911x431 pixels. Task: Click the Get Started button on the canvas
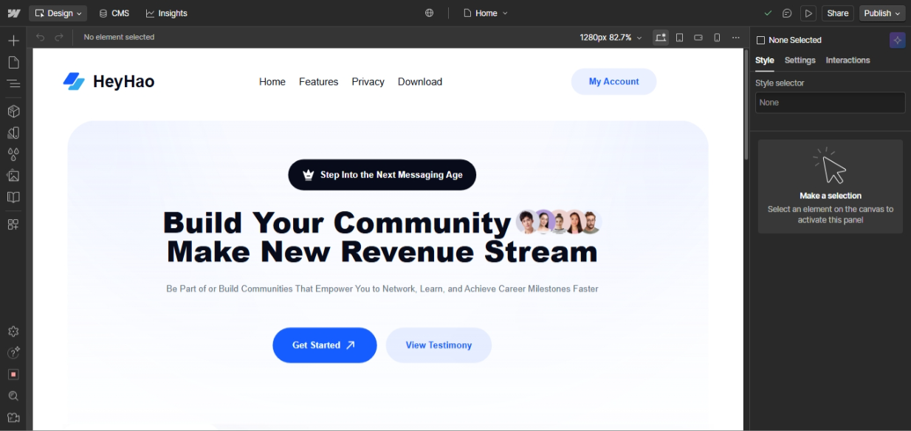coord(324,345)
